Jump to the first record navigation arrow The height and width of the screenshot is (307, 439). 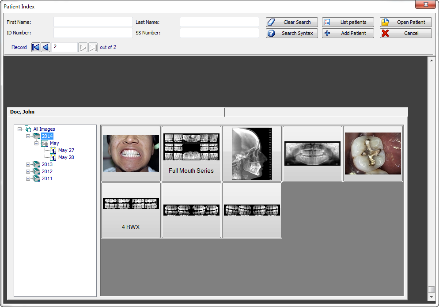[x=36, y=47]
